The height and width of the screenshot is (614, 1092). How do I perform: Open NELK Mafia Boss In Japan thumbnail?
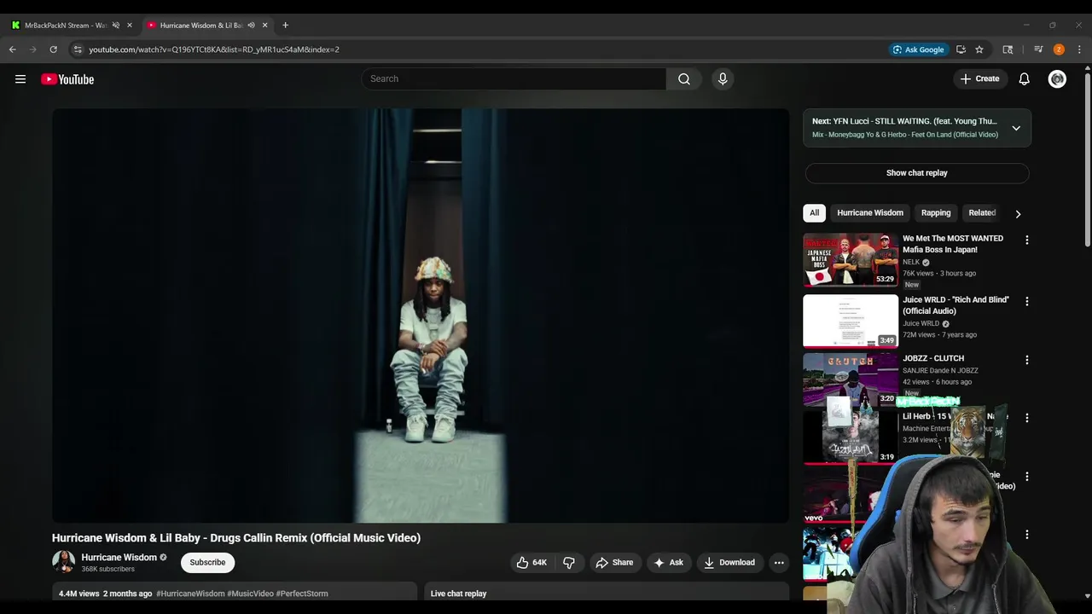tap(851, 260)
